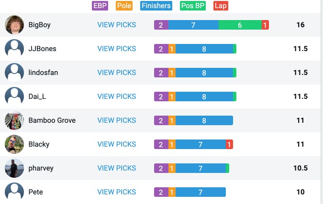323x204 pixels.
Task: Click BigBoy's profile avatar photo
Action: click(x=14, y=25)
